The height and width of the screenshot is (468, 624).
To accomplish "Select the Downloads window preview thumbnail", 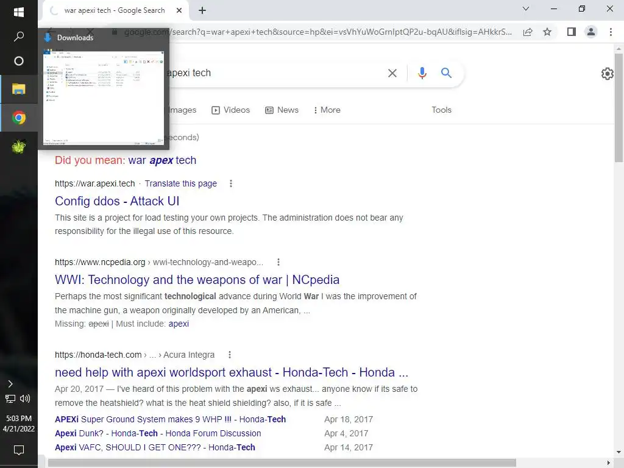I will [x=104, y=97].
